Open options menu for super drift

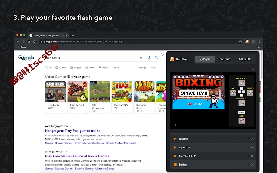coord(248,147)
